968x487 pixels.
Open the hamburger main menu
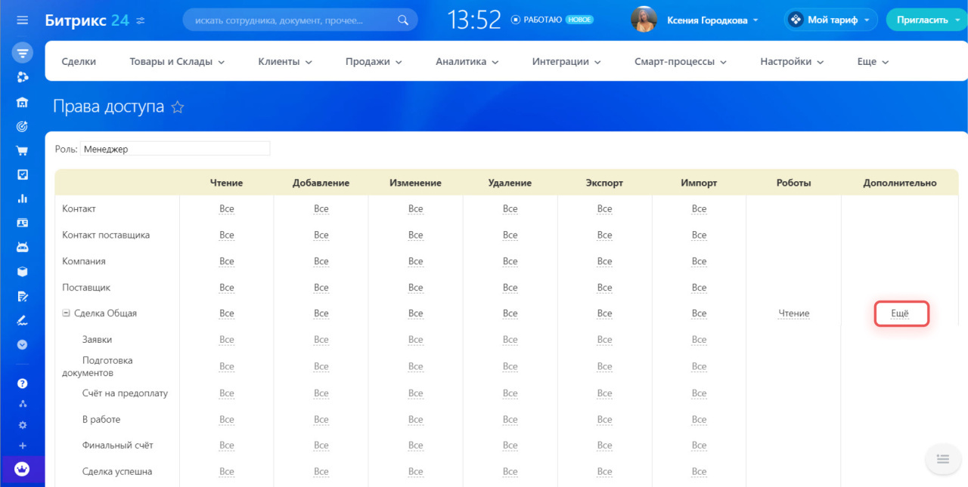pyautogui.click(x=22, y=20)
